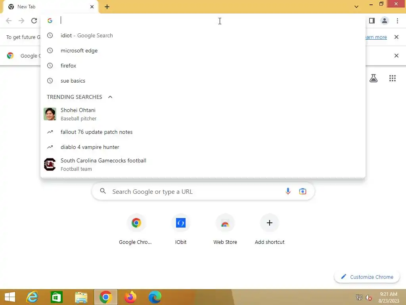Start voice search with the microphone icon

(288, 191)
